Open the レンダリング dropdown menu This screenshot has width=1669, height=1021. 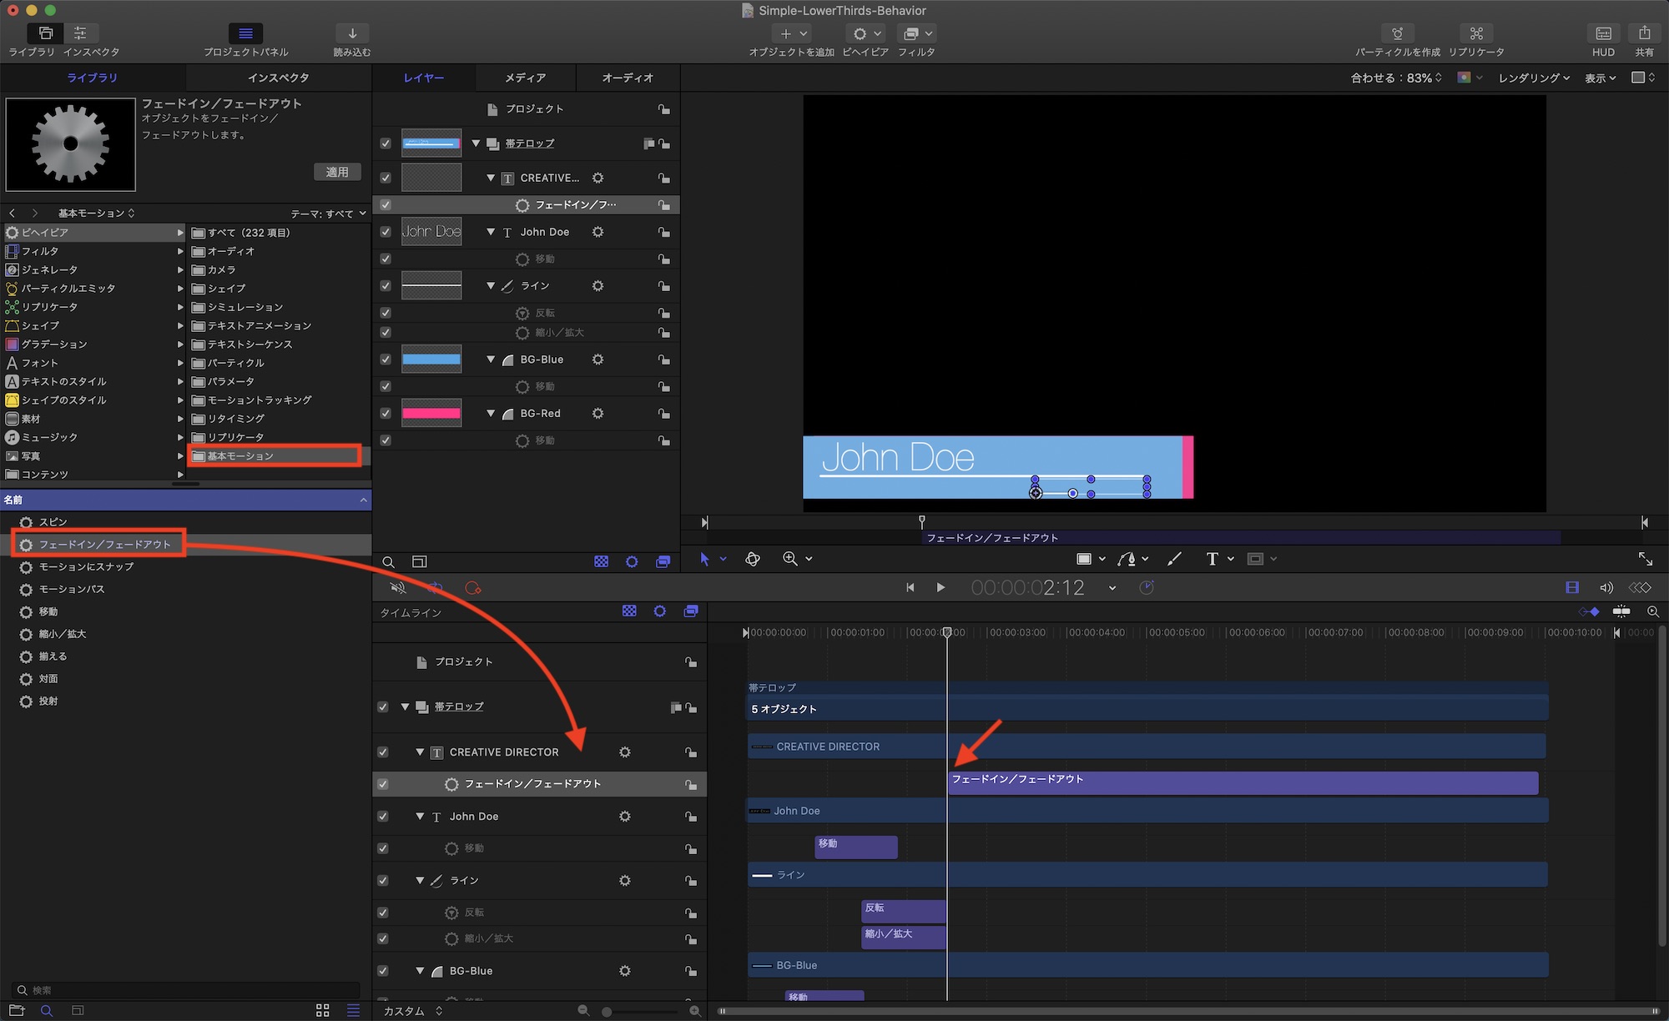(1534, 78)
